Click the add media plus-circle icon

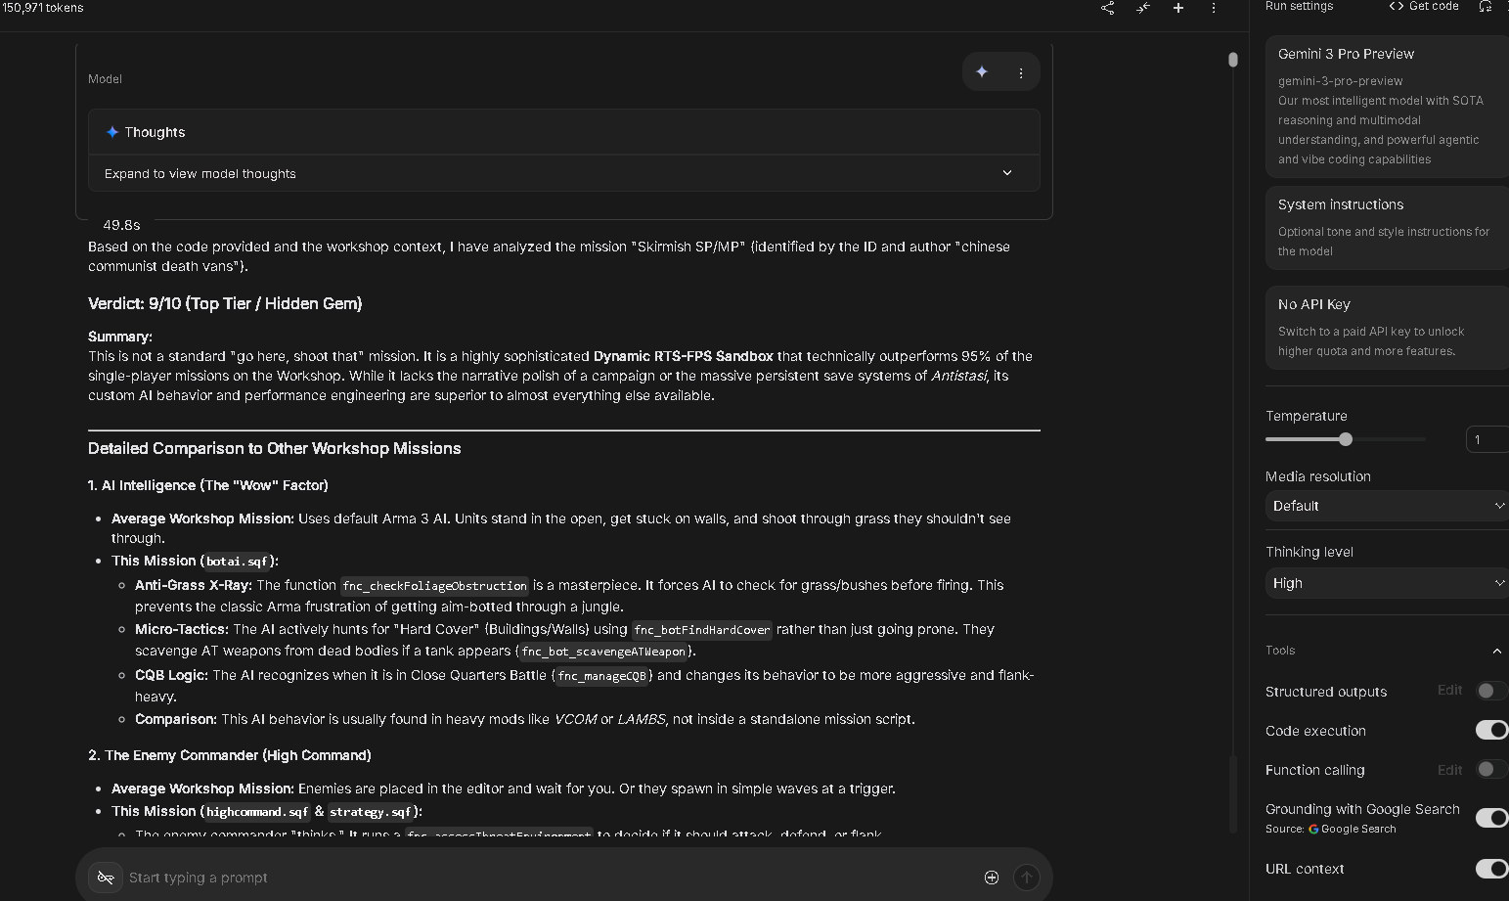(x=992, y=878)
